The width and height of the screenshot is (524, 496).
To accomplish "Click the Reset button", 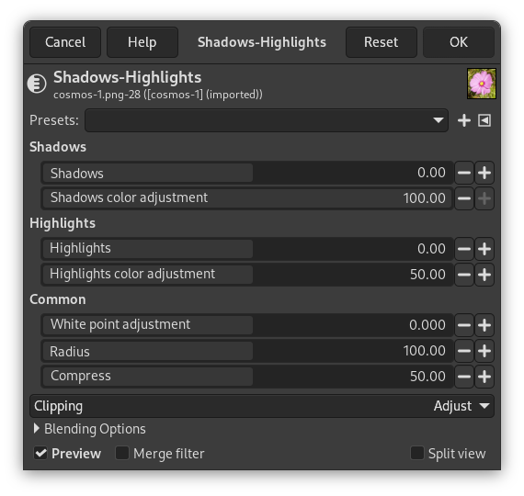I will point(382,42).
